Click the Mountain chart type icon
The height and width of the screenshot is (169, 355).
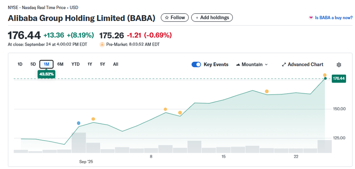click(x=238, y=65)
